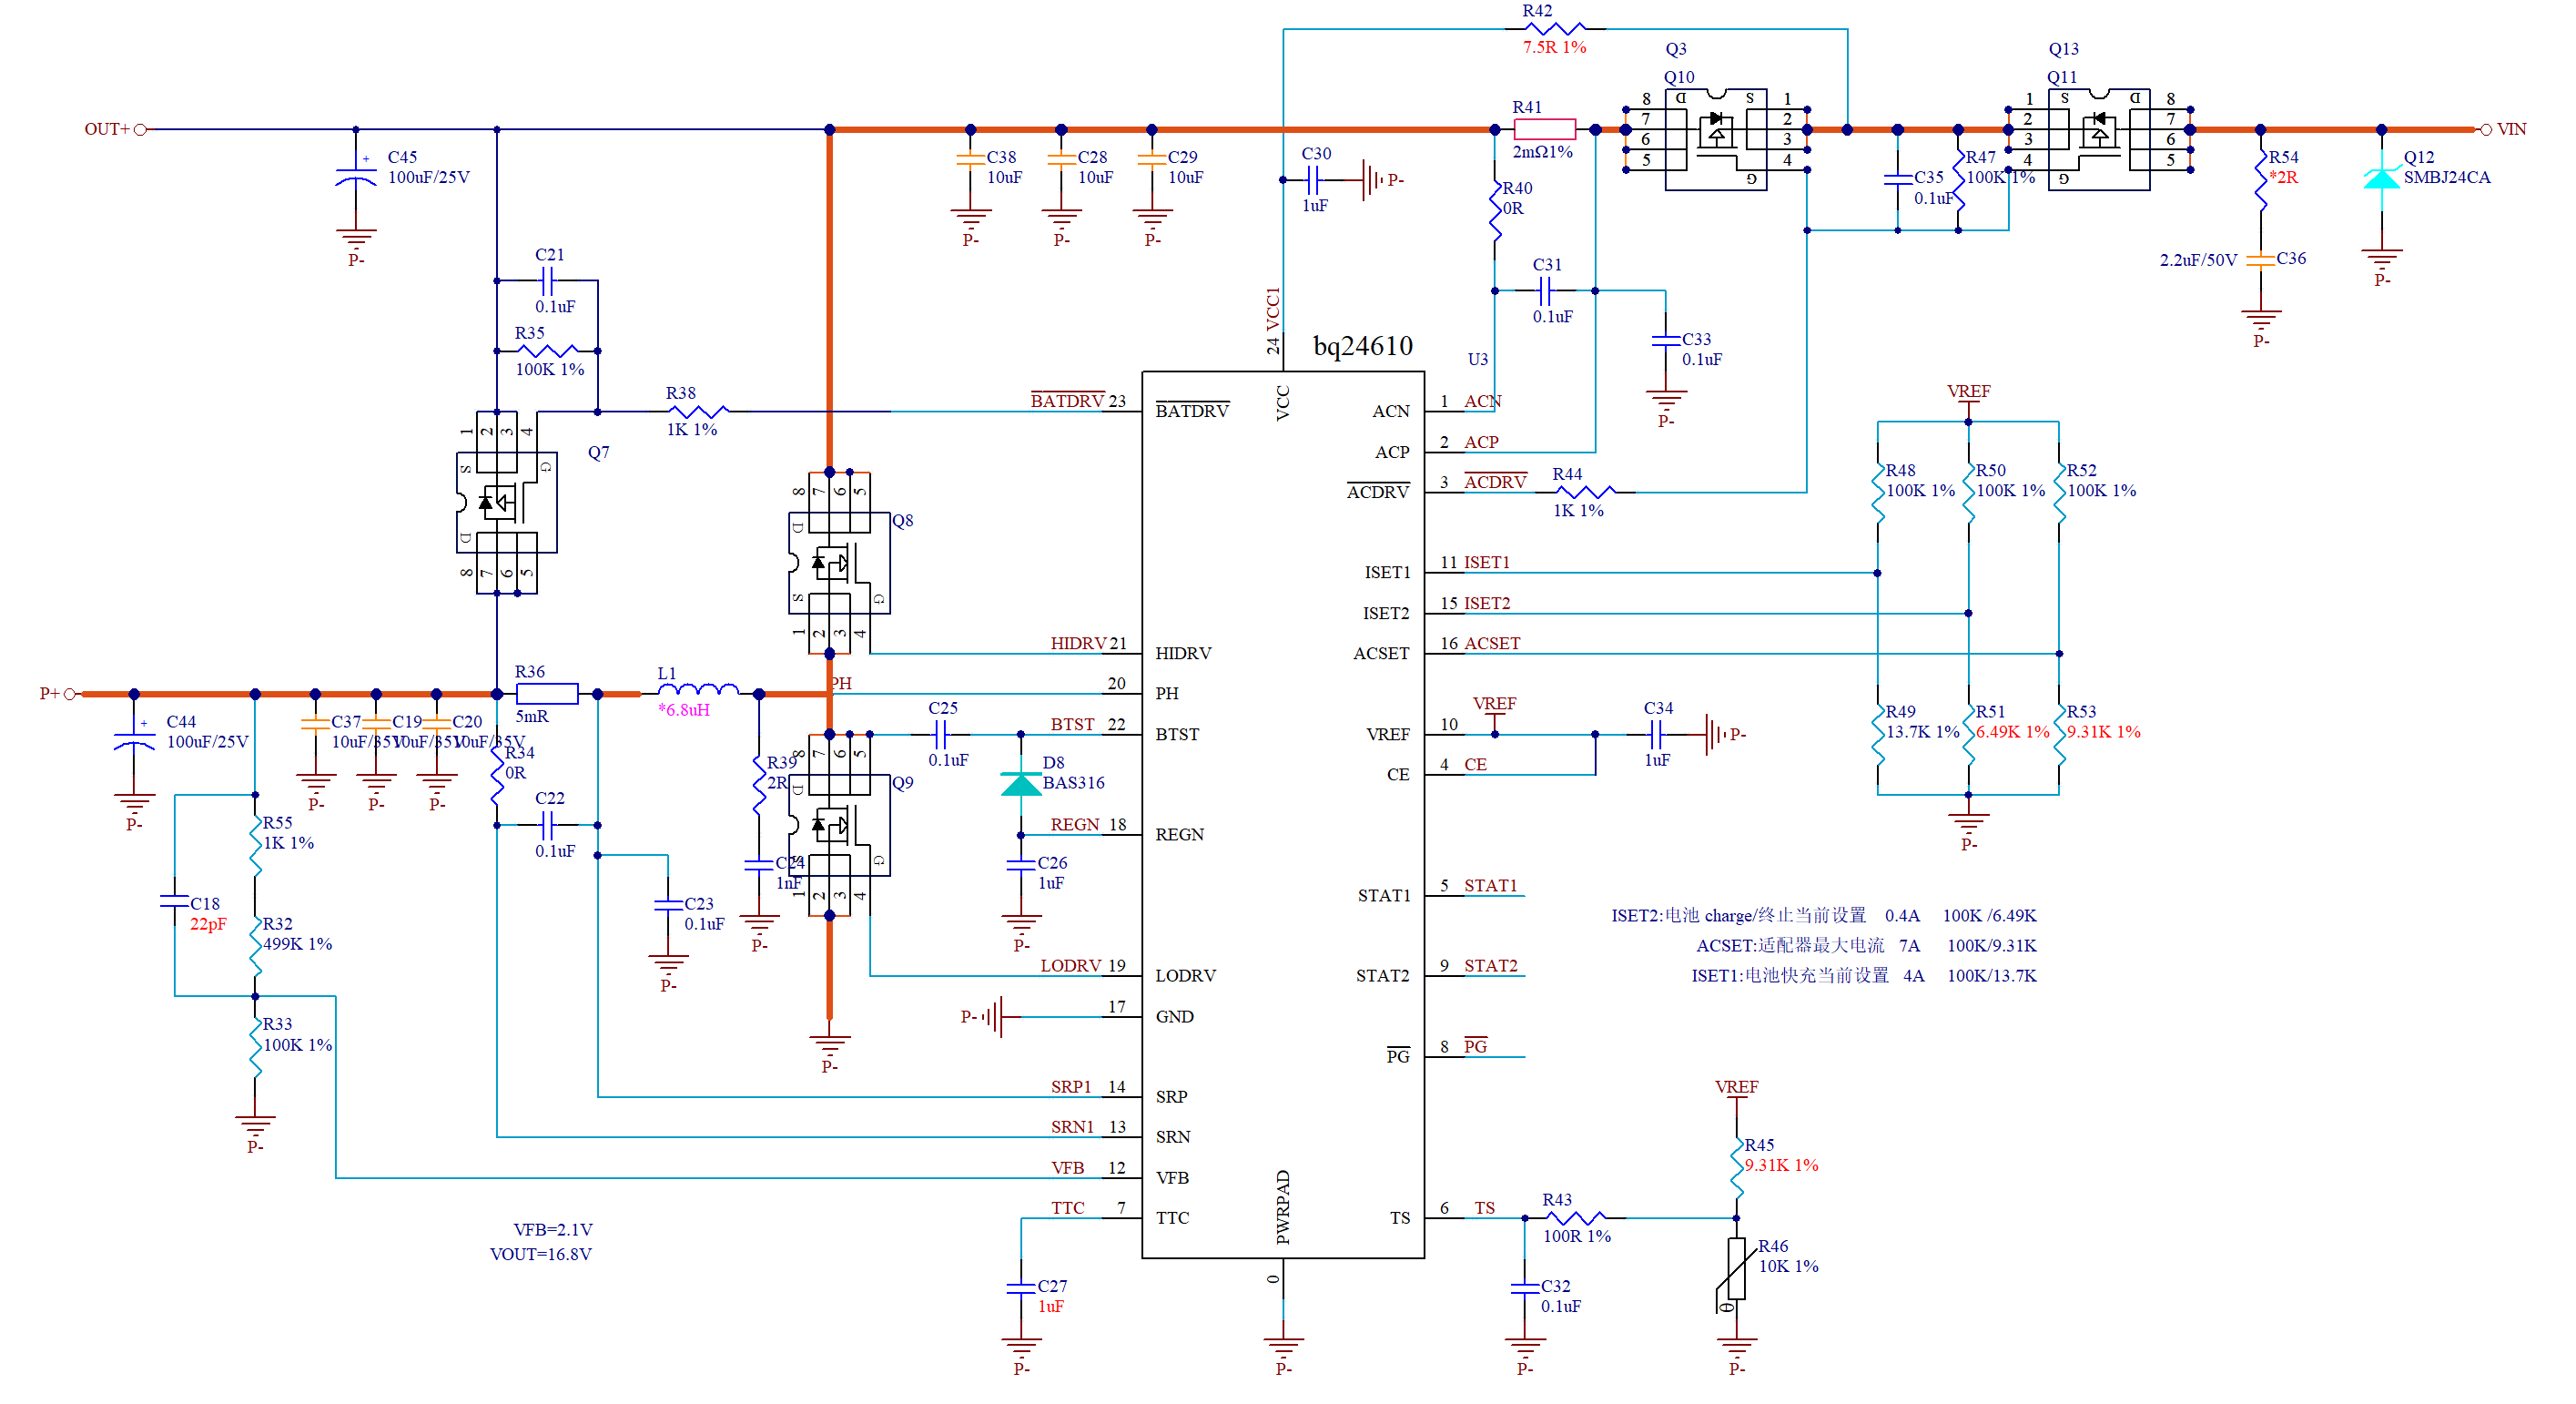Select the C44 electrolytic capacitor symbol
Image resolution: width=2576 pixels, height=1404 pixels.
pyautogui.click(x=134, y=740)
